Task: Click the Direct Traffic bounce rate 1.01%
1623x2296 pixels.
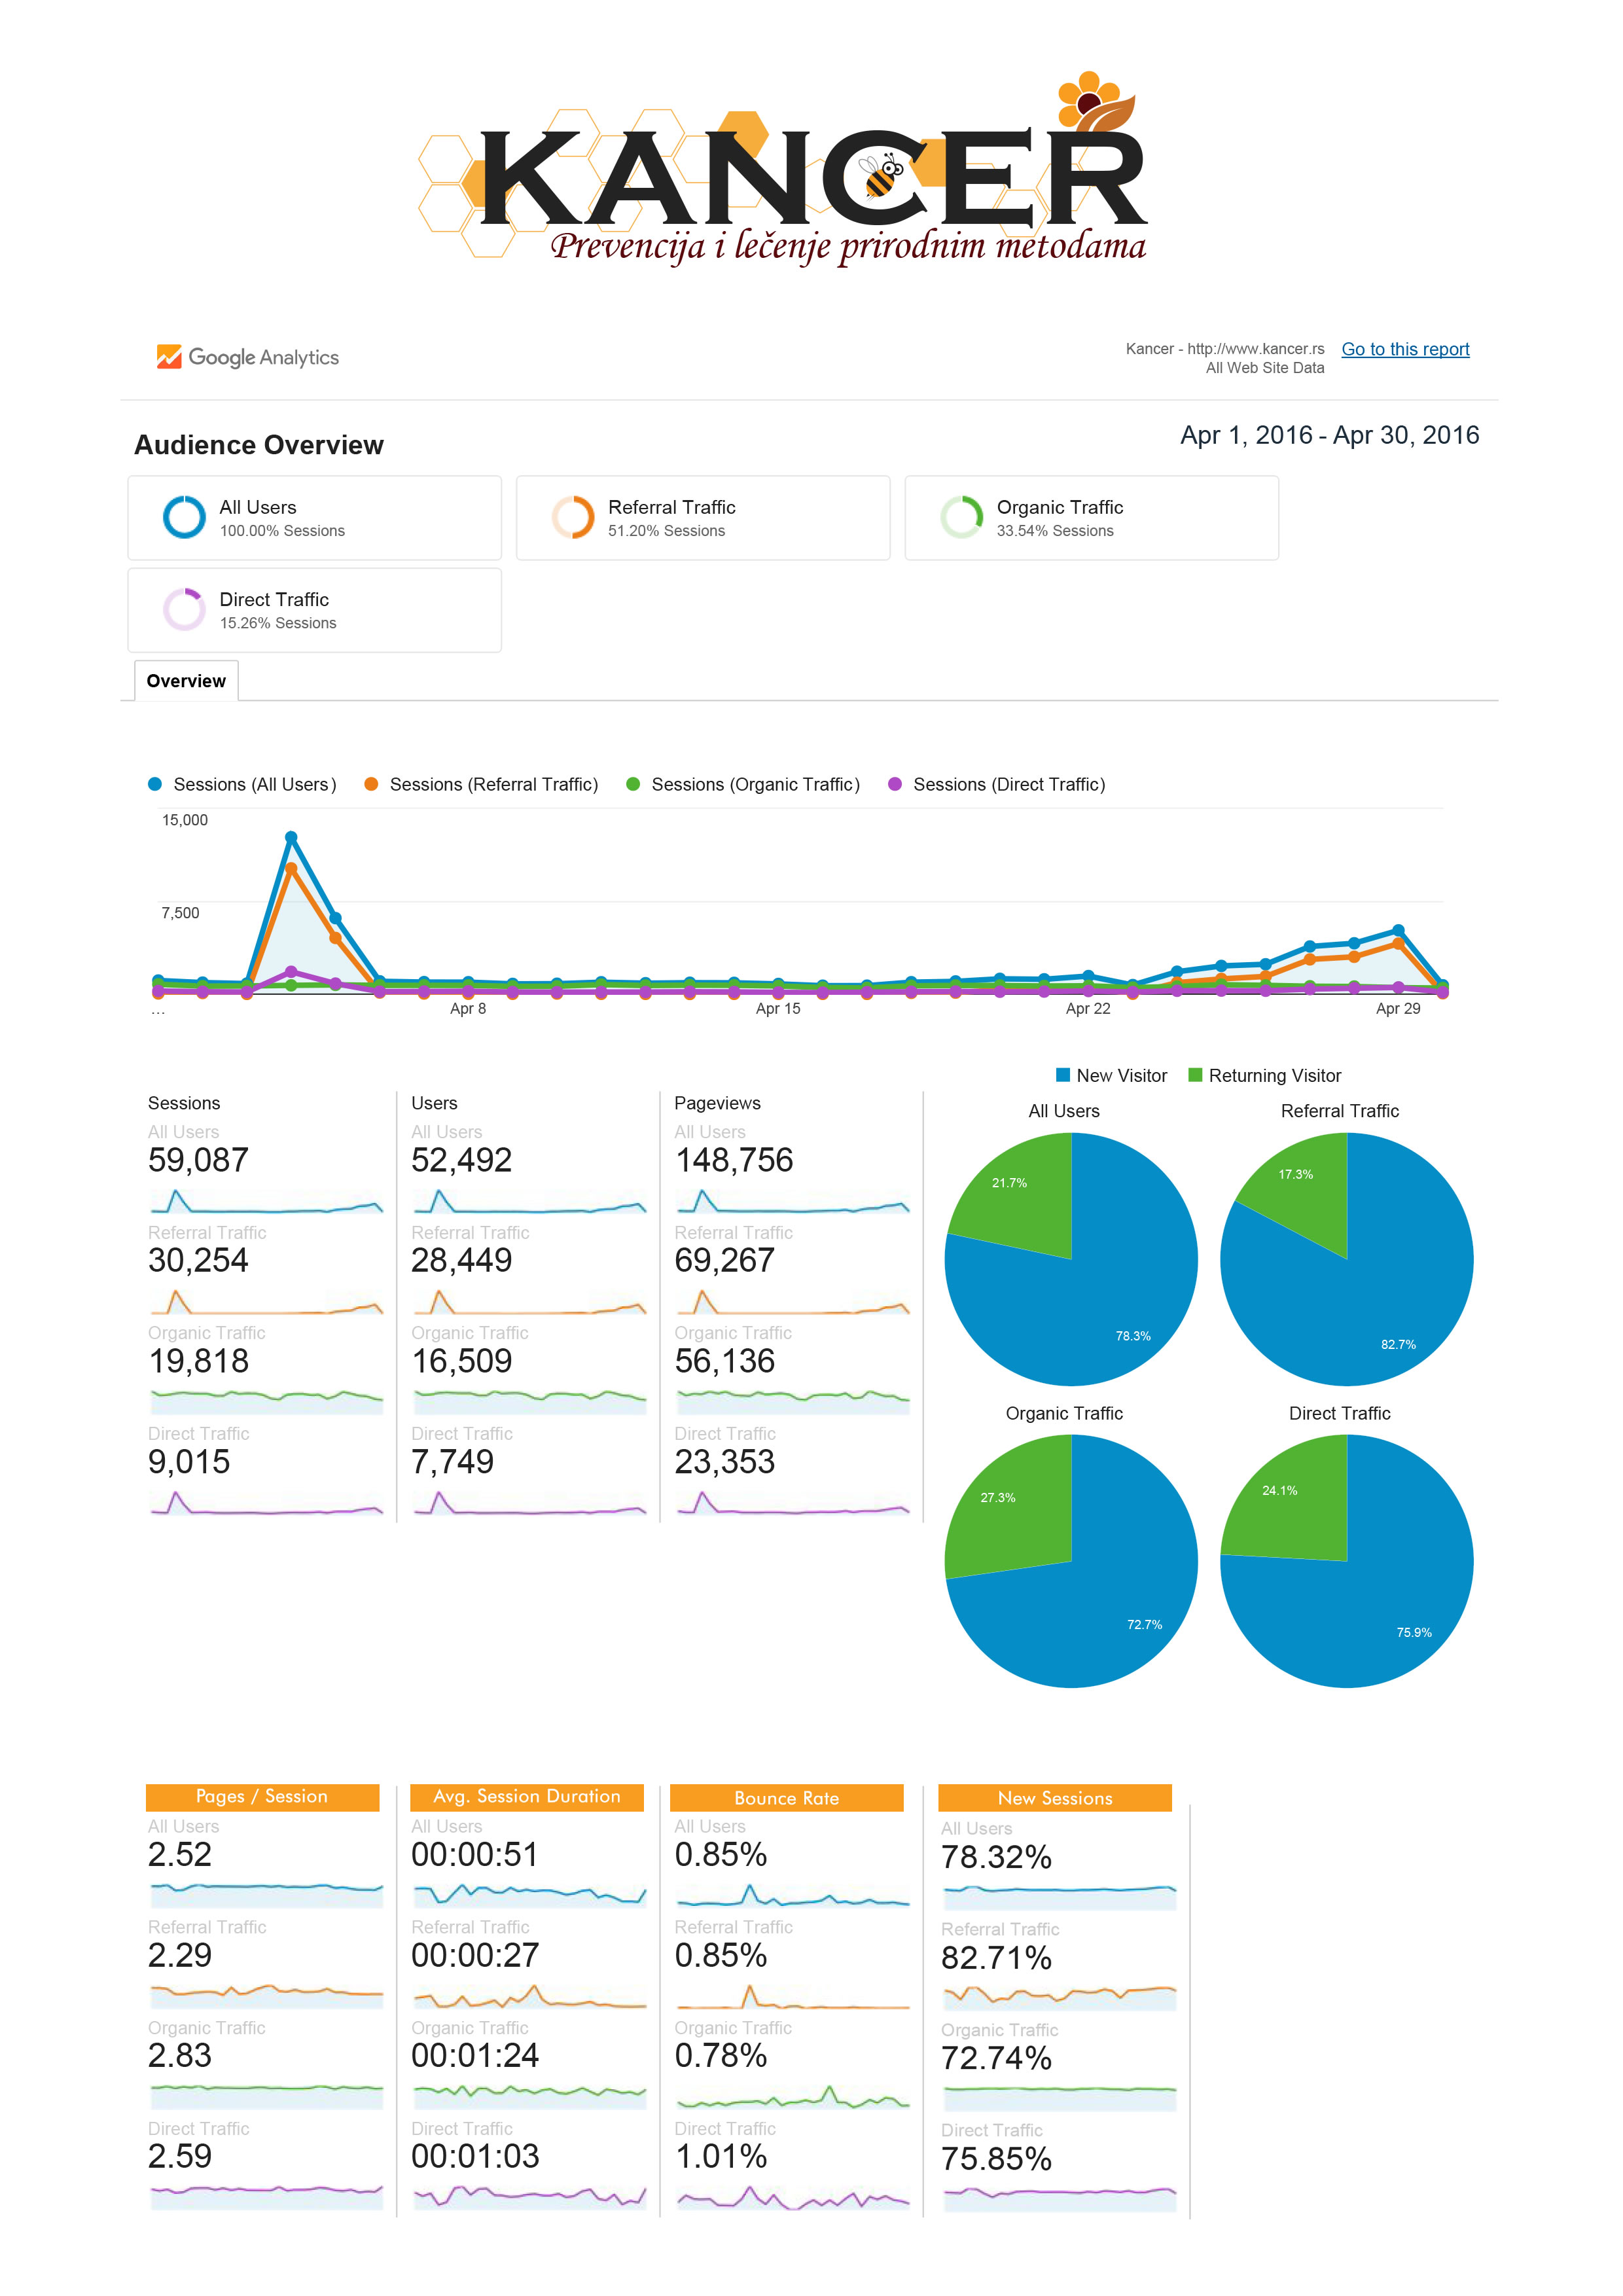Action: point(721,2157)
